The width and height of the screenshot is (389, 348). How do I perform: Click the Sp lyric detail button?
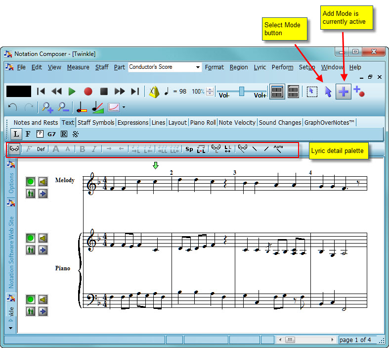189,149
